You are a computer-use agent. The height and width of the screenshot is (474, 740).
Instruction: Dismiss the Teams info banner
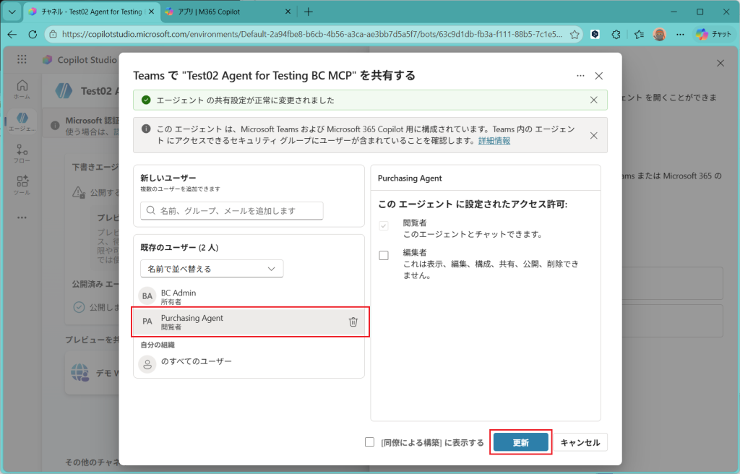point(593,135)
